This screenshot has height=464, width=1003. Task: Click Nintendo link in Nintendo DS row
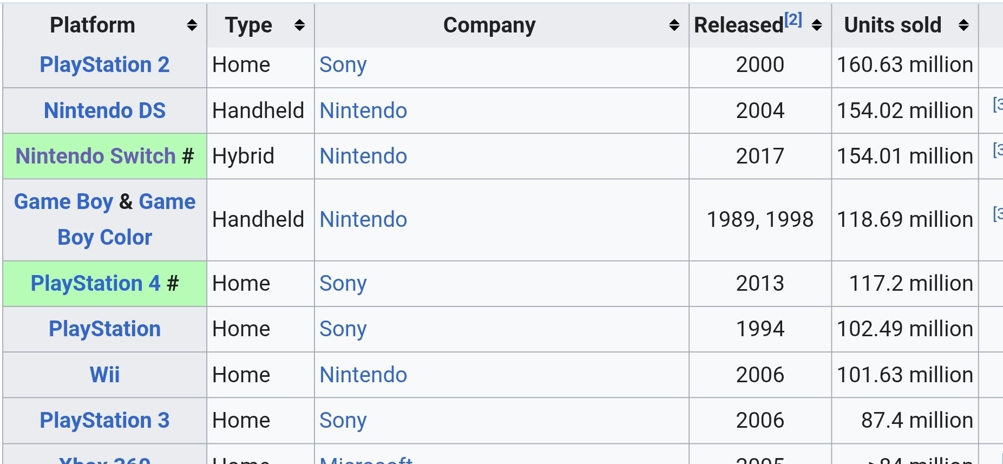point(363,110)
